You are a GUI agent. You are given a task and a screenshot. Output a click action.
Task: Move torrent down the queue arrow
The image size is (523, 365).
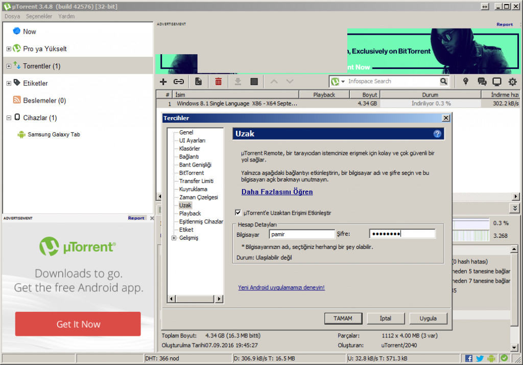[x=290, y=81]
